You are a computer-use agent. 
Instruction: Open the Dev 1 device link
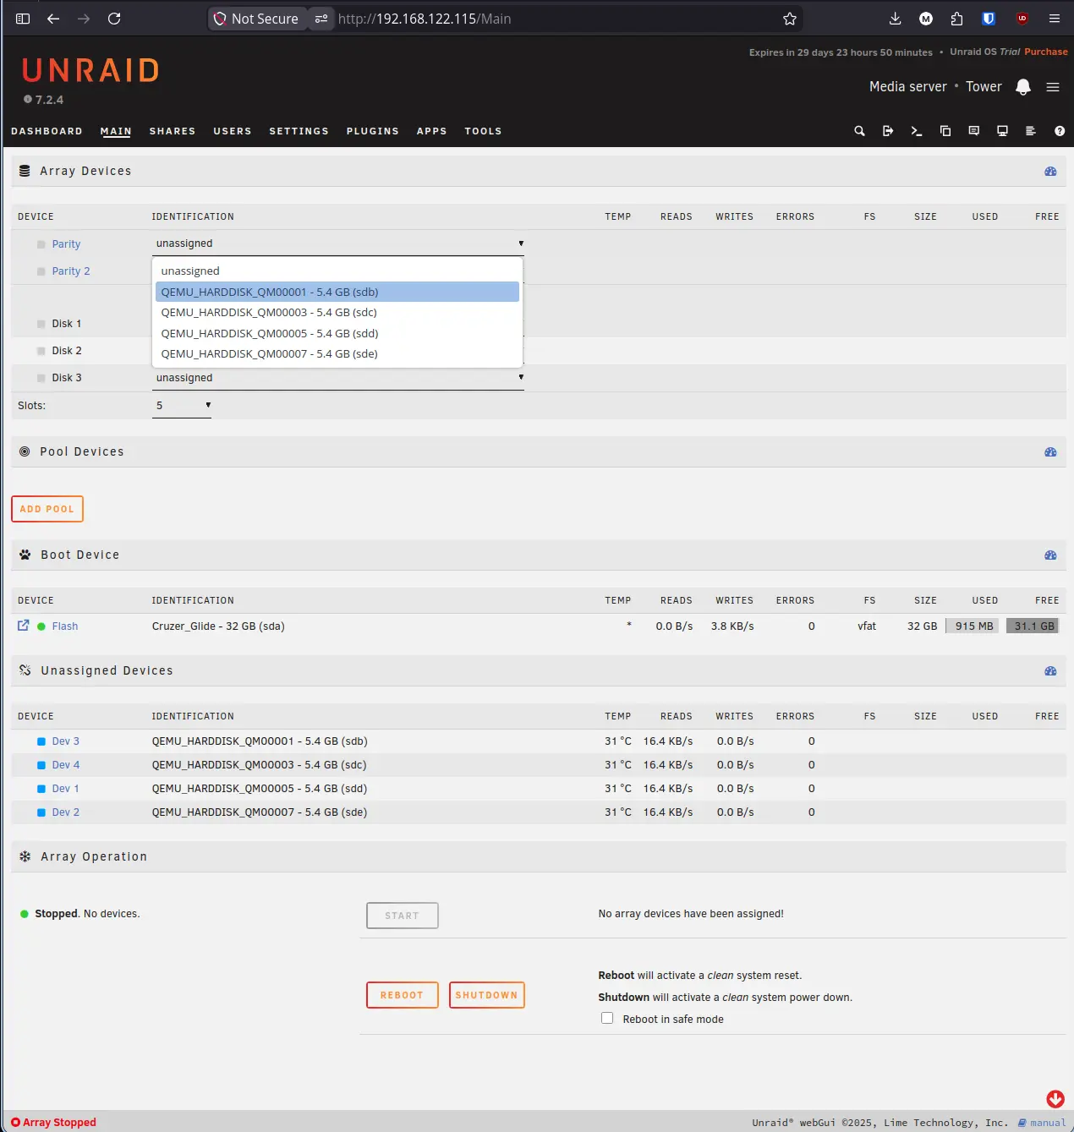(65, 789)
